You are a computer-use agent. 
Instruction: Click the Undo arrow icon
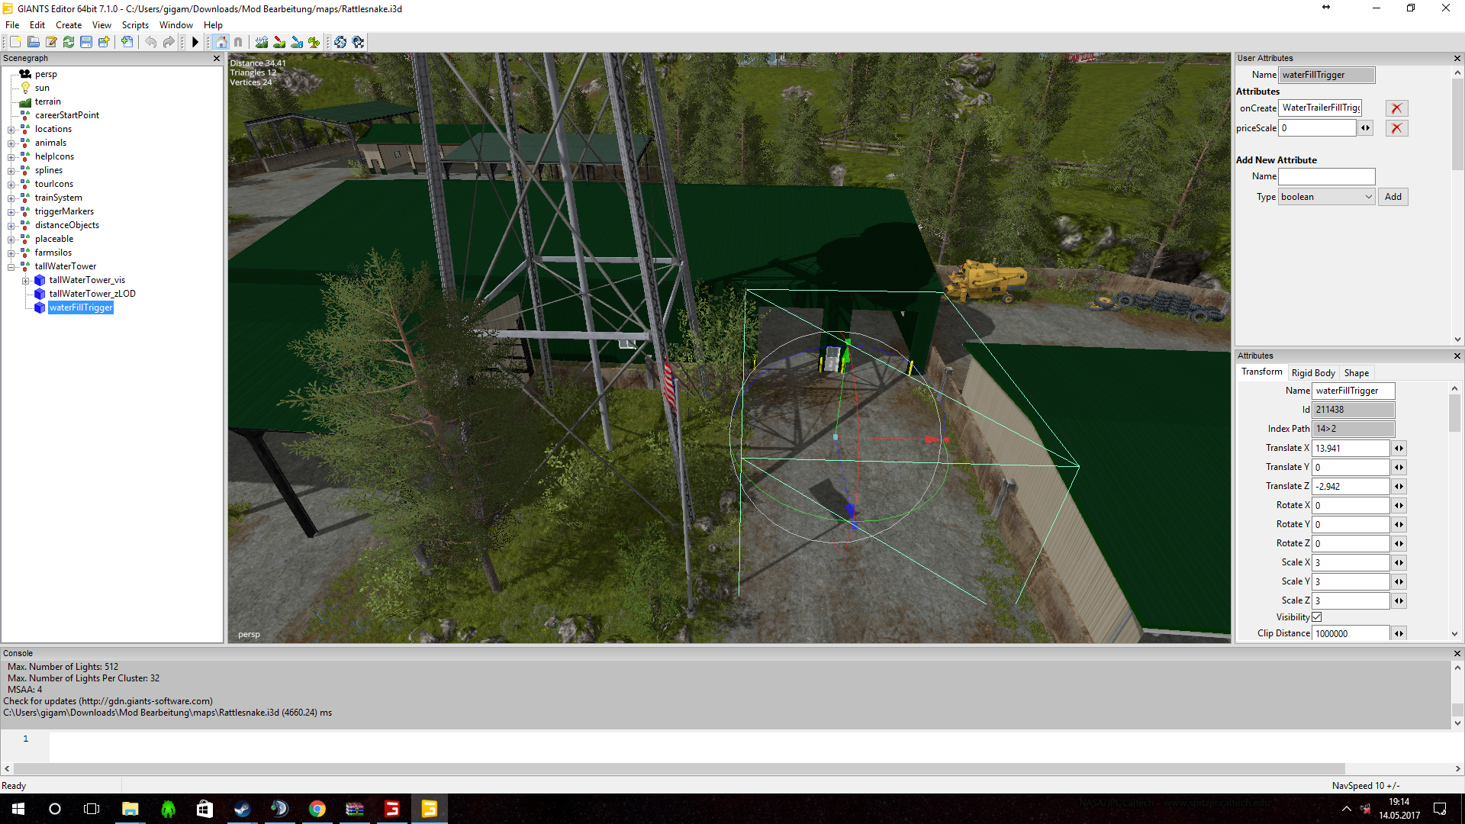(150, 43)
